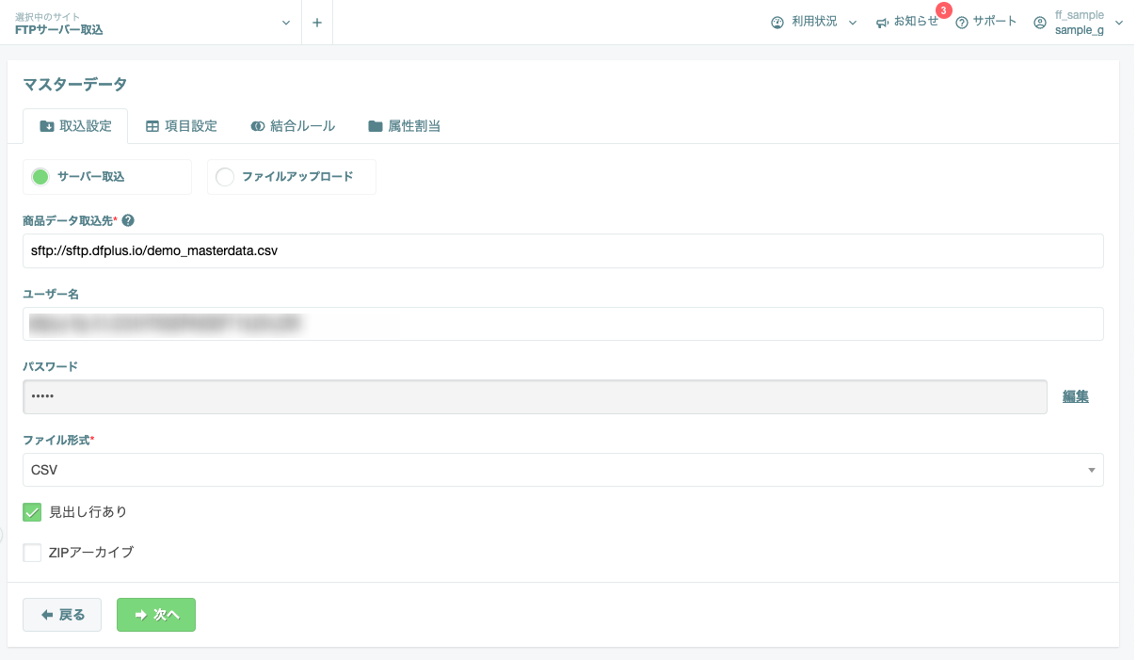Click the folder icon on 属性割当 tab
This screenshot has height=660, width=1137.
click(376, 126)
